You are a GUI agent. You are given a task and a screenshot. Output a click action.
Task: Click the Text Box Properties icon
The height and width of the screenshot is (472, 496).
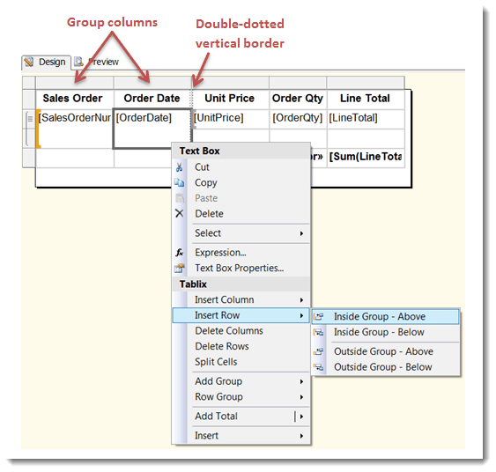(180, 268)
